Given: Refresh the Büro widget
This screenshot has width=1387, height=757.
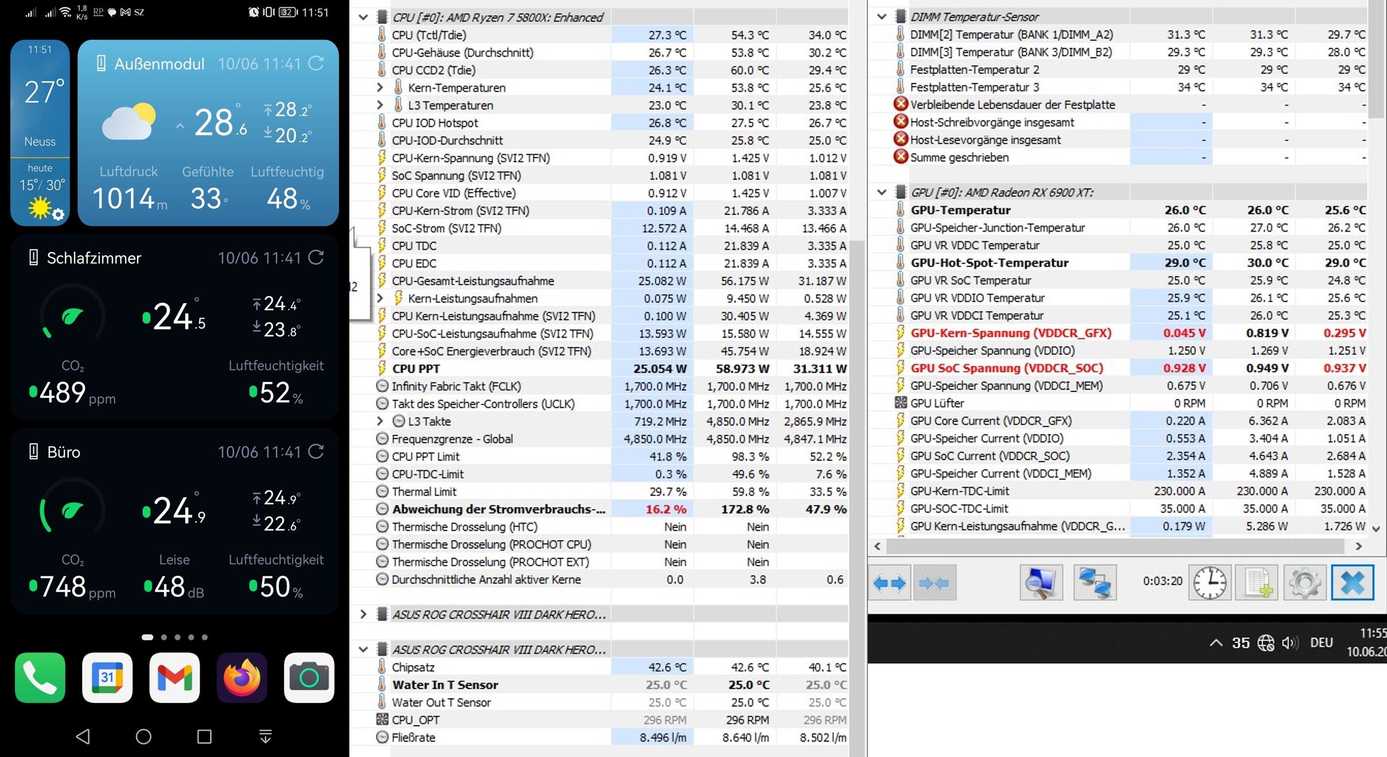Looking at the screenshot, I should pyautogui.click(x=317, y=451).
